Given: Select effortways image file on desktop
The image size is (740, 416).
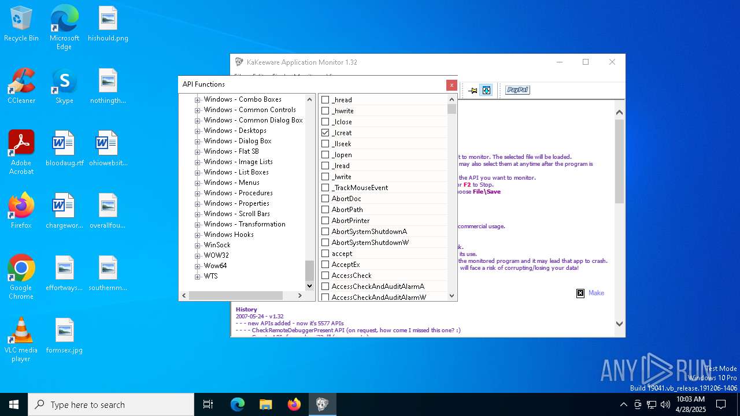Looking at the screenshot, I should click(64, 273).
